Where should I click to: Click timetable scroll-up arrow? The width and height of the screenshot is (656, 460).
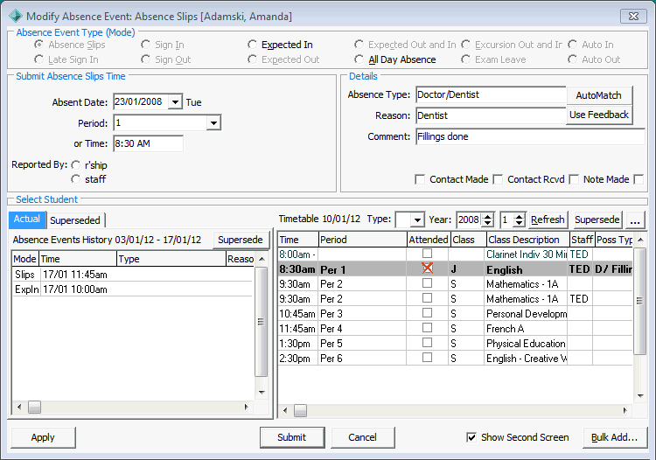[640, 240]
